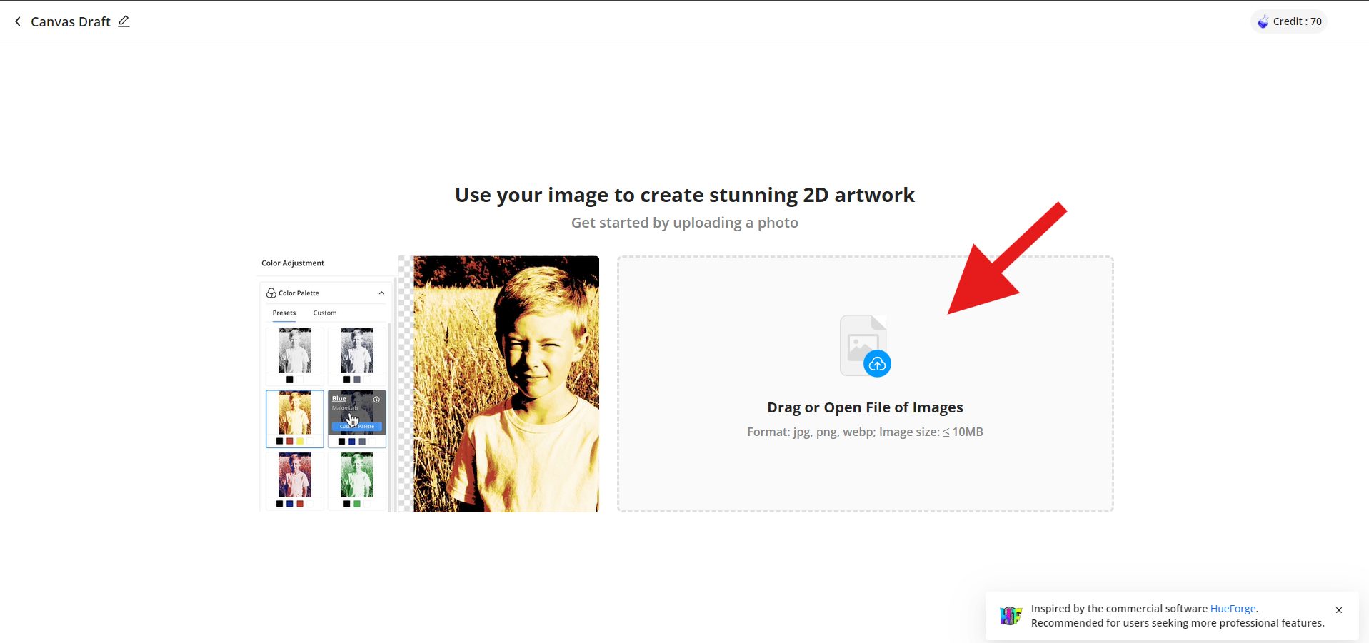Image resolution: width=1369 pixels, height=643 pixels.
Task: Select the yellow swatch under the sepia preset
Action: pos(300,442)
